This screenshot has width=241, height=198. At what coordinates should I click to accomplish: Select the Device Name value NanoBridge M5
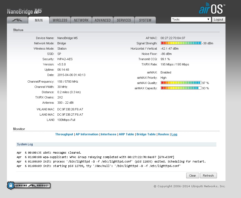coord(68,38)
